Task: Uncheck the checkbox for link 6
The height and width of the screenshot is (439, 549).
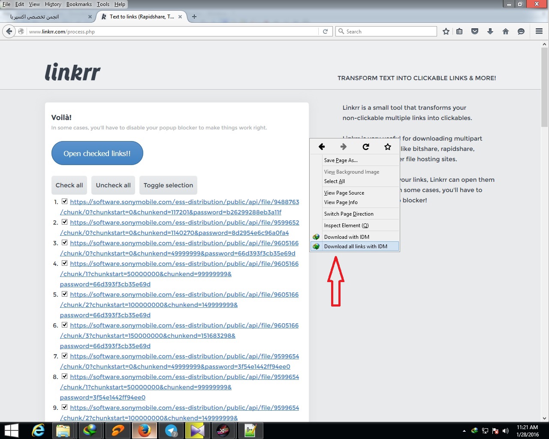Action: point(64,325)
